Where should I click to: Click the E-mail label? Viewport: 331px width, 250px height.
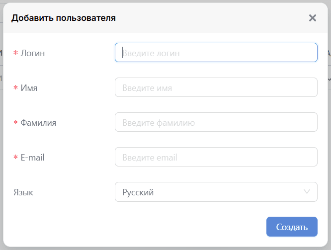[x=32, y=158]
